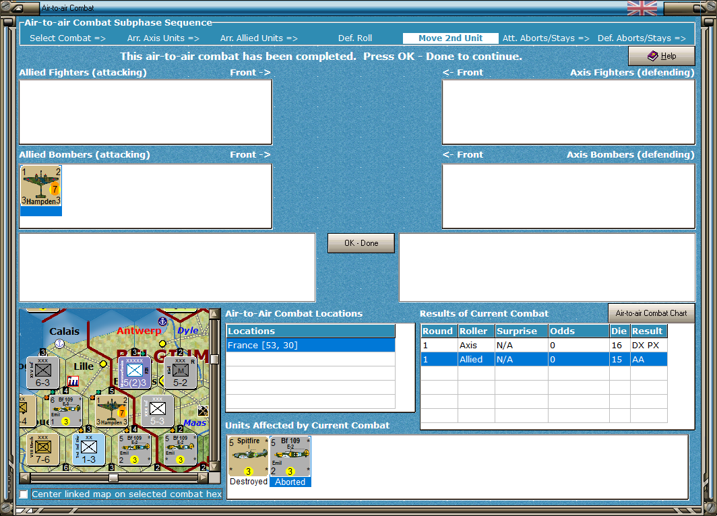The height and width of the screenshot is (516, 717).
Task: Click the OK - Done button
Action: point(361,243)
